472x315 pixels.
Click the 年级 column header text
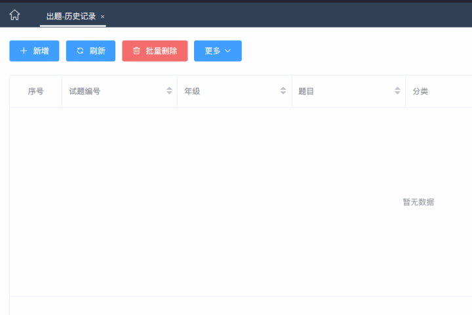coord(192,91)
